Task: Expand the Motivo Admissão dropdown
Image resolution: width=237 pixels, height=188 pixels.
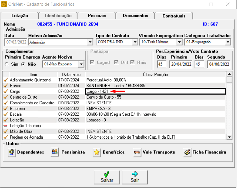Action: point(90,42)
